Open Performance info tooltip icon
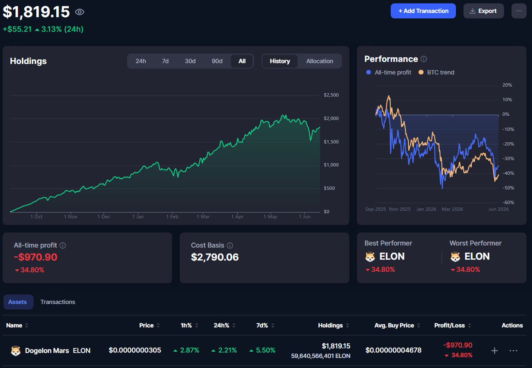The height and width of the screenshot is (368, 532). (424, 59)
